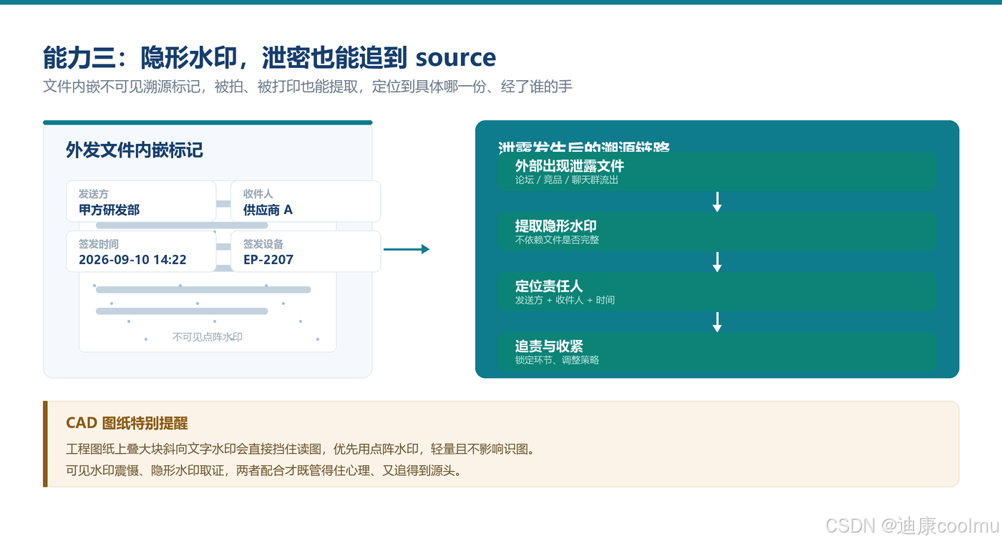The width and height of the screenshot is (1002, 544).
Task: Click the text 论坛 / 竞品 / 聊天群流出
Action: 567,180
